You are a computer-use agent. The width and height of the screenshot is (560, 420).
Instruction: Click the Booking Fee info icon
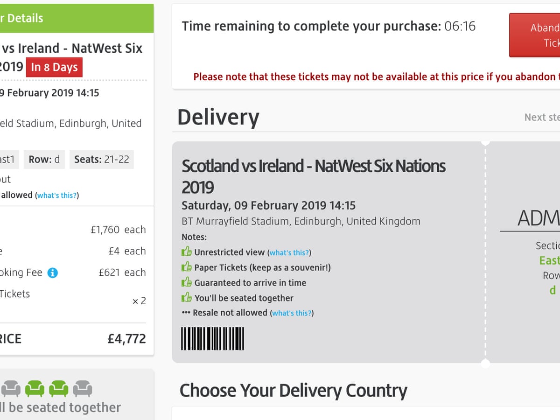click(x=53, y=273)
